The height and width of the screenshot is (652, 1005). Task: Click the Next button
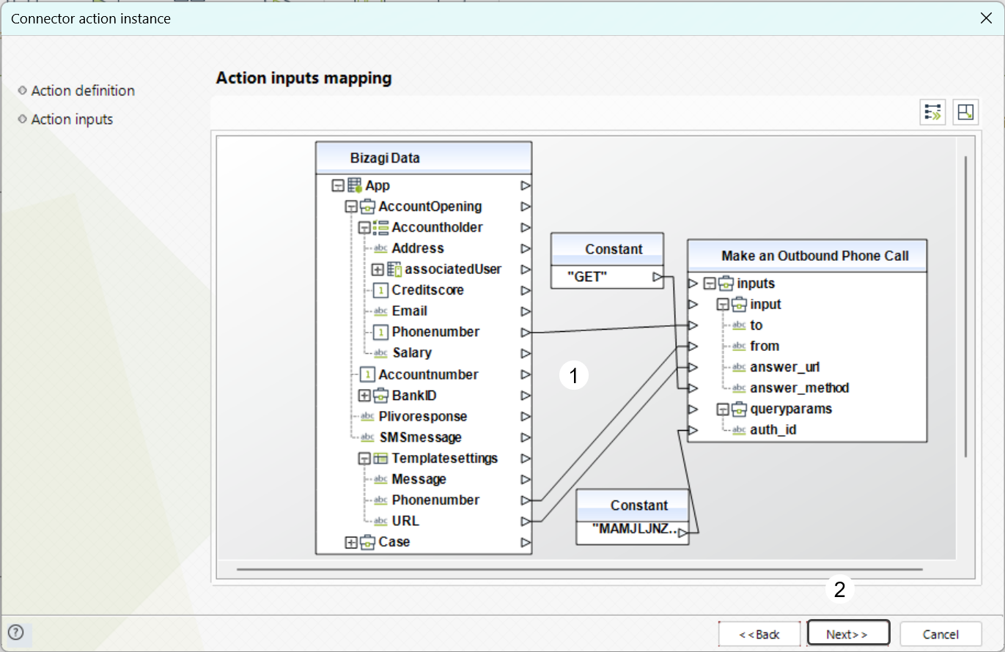[848, 634]
